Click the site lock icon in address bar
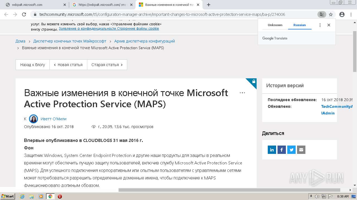This screenshot has height=200, width=357. point(35,14)
